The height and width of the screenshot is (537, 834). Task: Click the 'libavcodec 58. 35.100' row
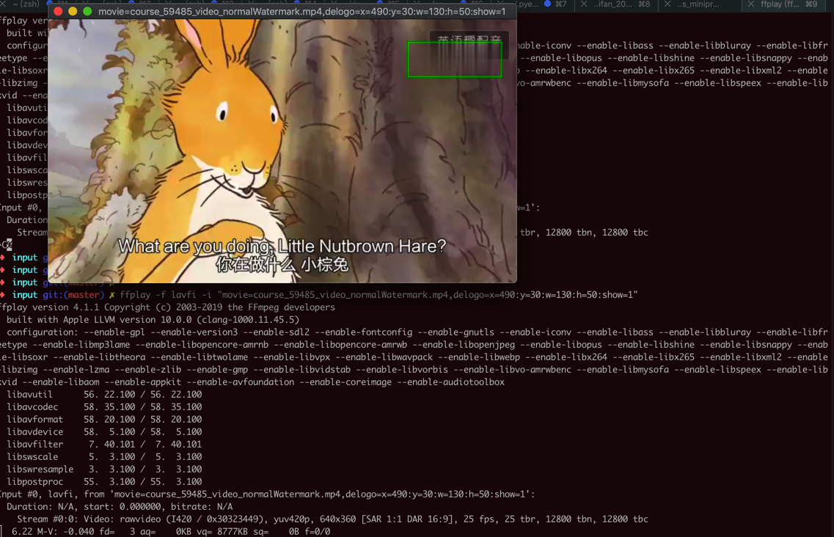tap(104, 407)
